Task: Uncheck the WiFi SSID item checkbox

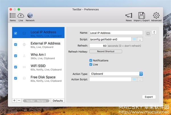Action: (16, 67)
